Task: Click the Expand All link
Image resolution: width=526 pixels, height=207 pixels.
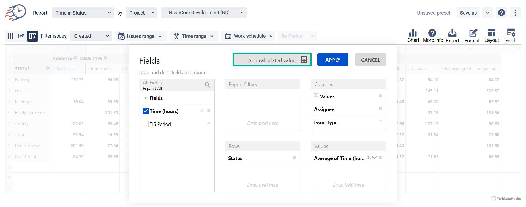Action: (x=152, y=89)
